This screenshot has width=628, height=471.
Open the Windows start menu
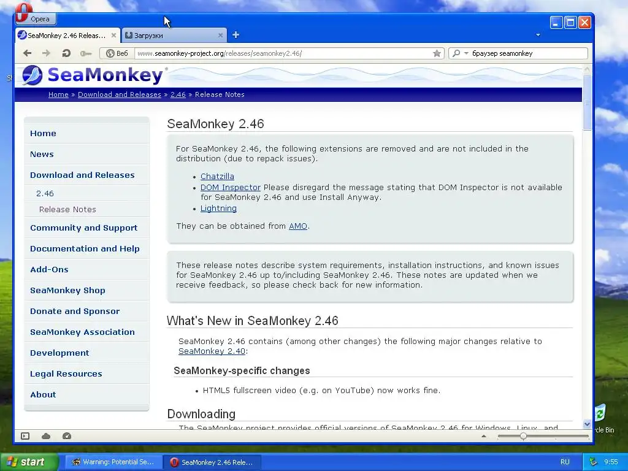click(x=29, y=462)
